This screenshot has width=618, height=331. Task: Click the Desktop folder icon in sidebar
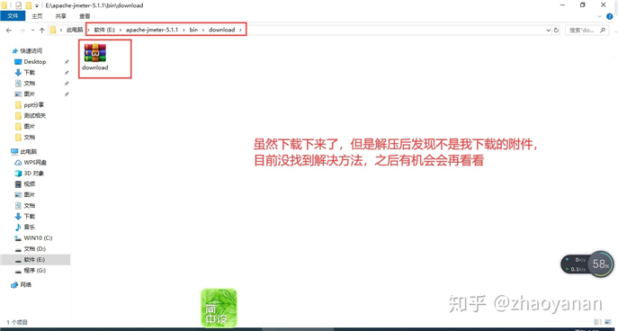coord(18,62)
